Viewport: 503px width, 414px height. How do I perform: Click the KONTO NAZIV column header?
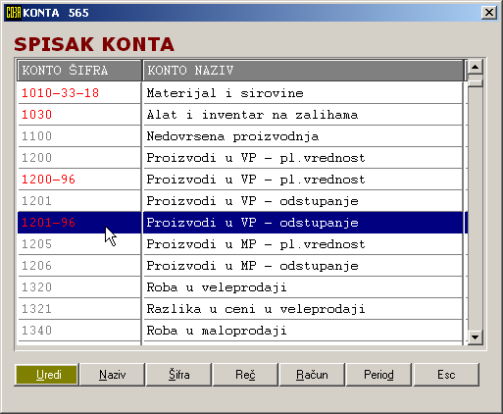coord(303,71)
